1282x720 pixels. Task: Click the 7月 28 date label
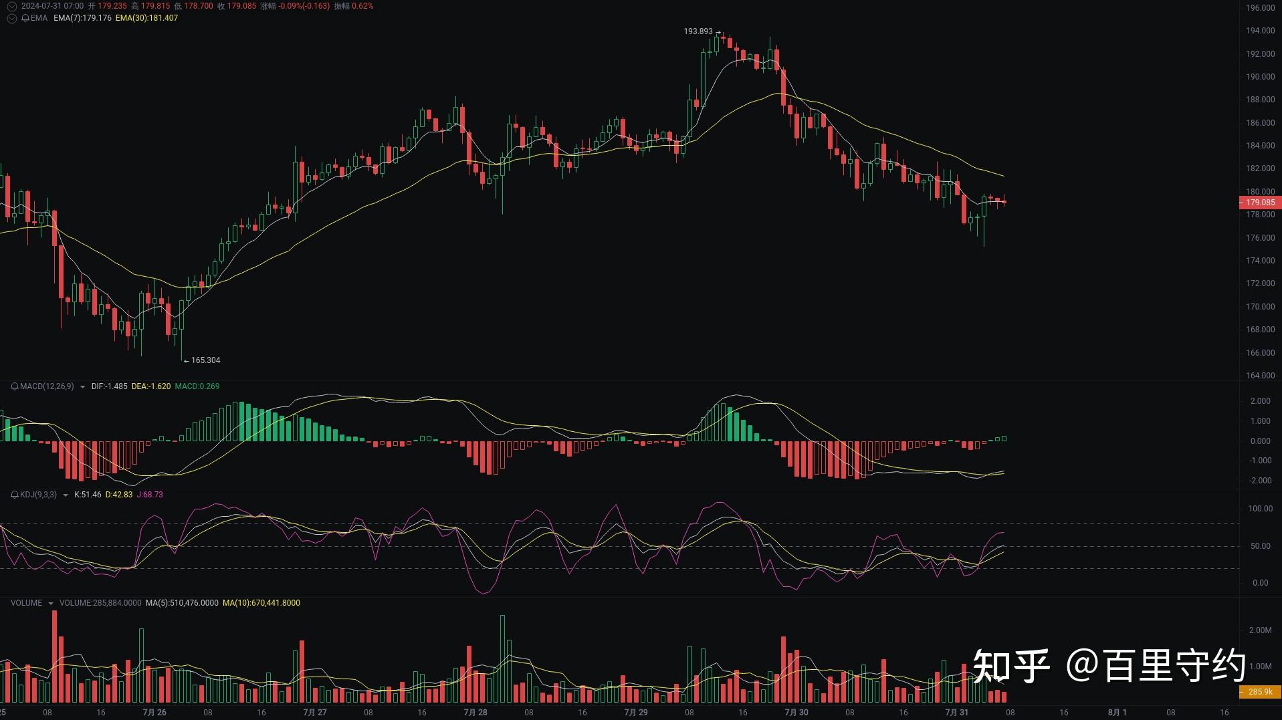[x=475, y=713]
